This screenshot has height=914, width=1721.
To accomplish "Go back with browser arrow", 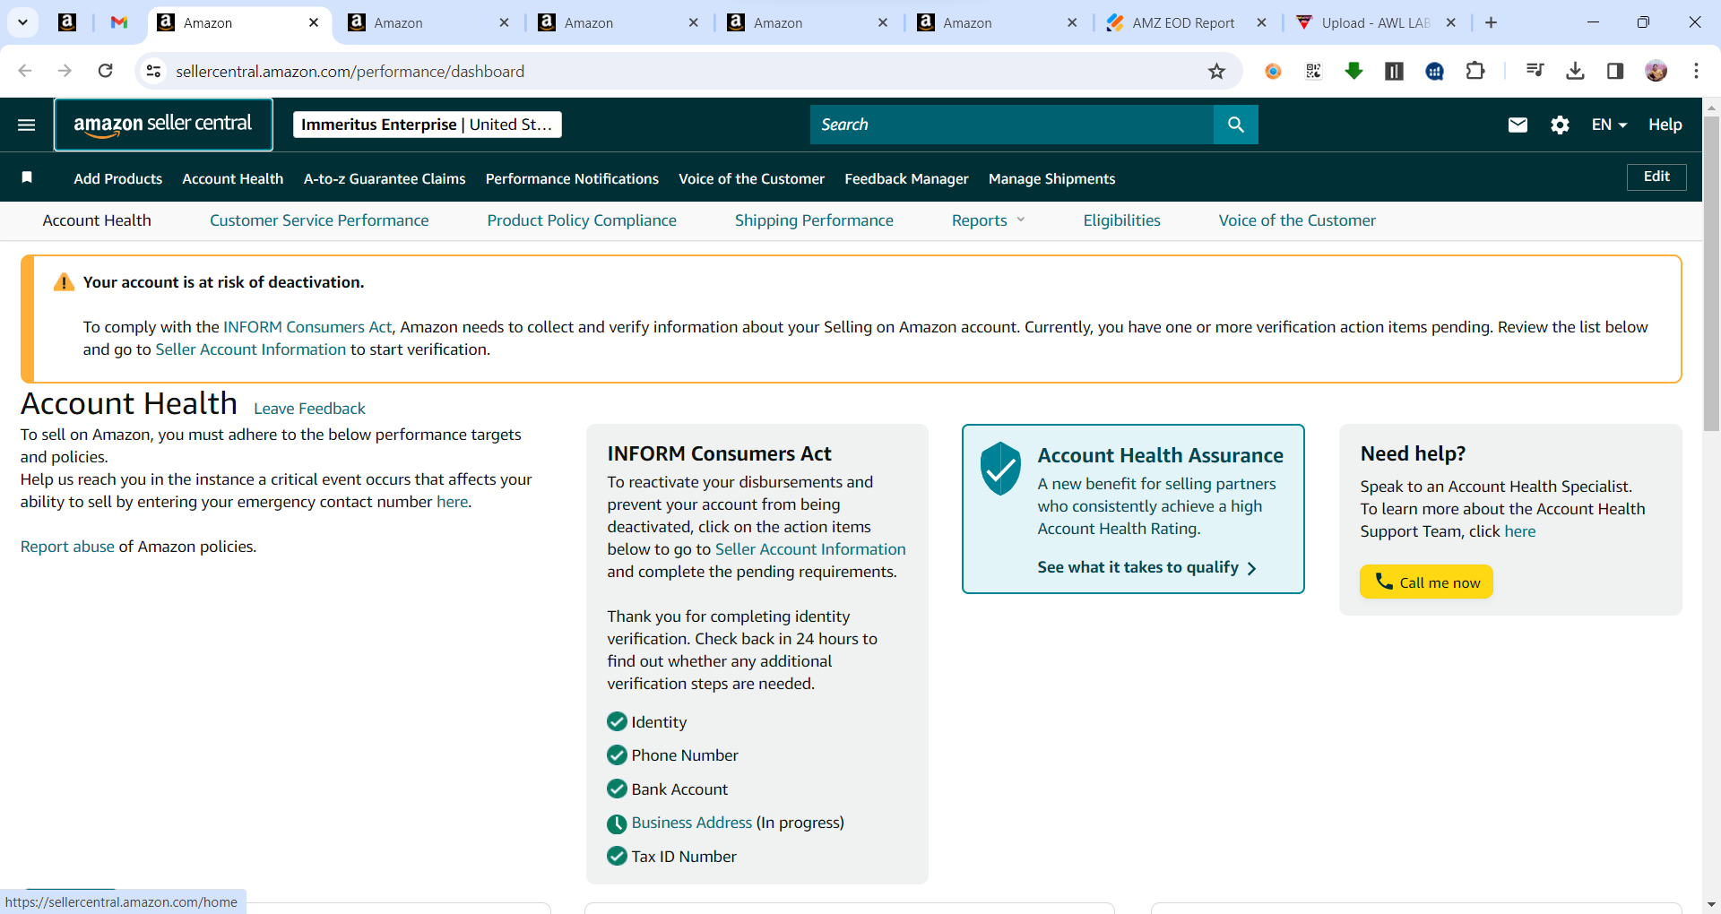I will coord(25,71).
